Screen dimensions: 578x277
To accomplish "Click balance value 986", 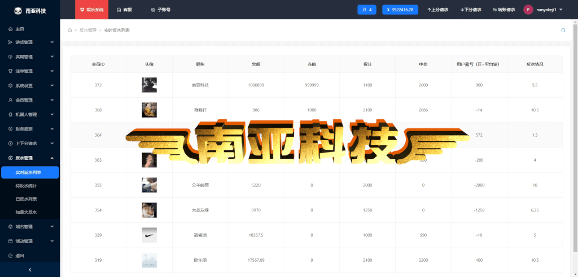I will (256, 110).
